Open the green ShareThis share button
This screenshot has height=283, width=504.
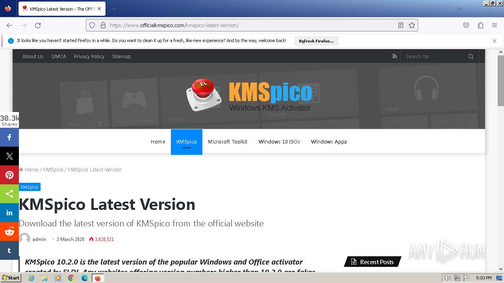[9, 194]
